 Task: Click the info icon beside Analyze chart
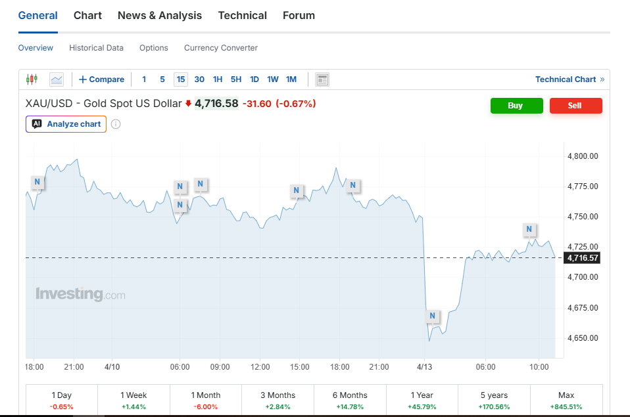click(116, 124)
